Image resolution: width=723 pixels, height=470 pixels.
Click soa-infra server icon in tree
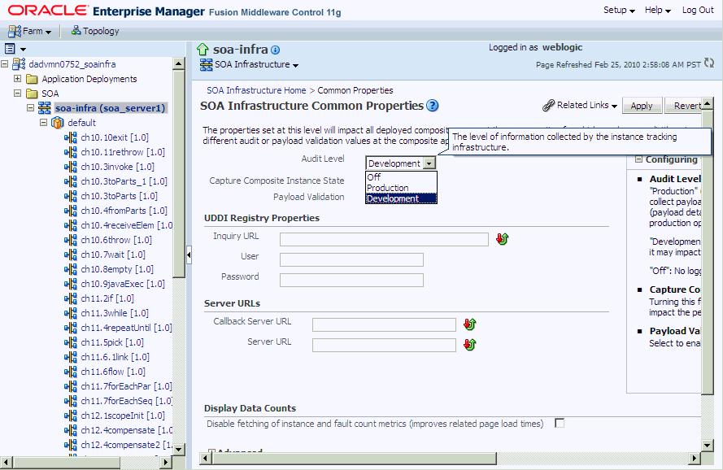pos(44,108)
